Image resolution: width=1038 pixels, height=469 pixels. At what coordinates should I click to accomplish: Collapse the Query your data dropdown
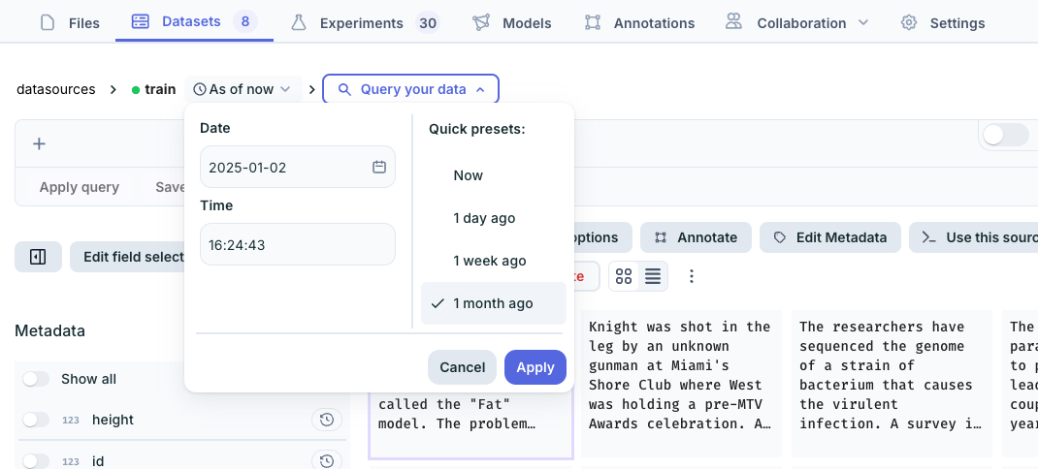click(410, 89)
